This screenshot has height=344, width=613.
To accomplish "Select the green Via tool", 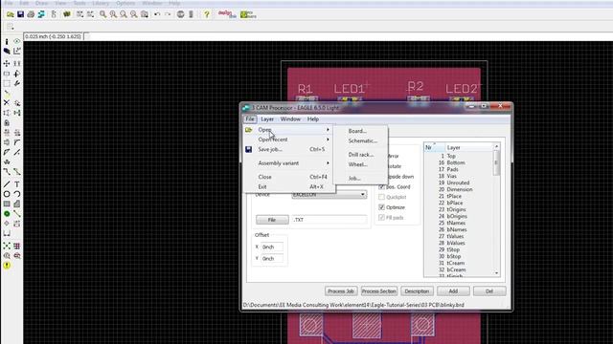I will click(7, 214).
